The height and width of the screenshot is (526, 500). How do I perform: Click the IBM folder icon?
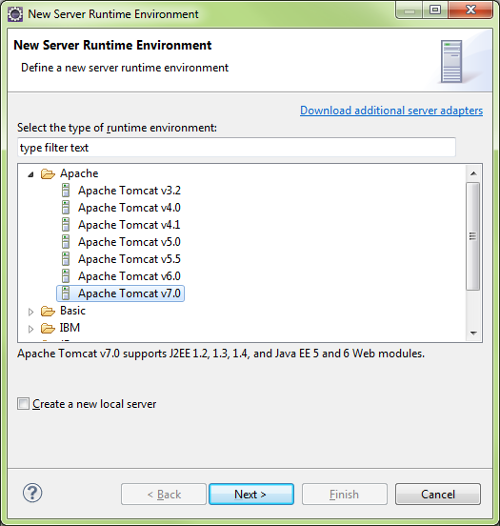tap(48, 328)
